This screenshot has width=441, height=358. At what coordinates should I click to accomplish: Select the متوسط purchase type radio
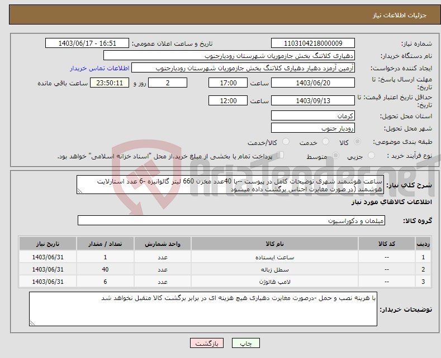335,155
